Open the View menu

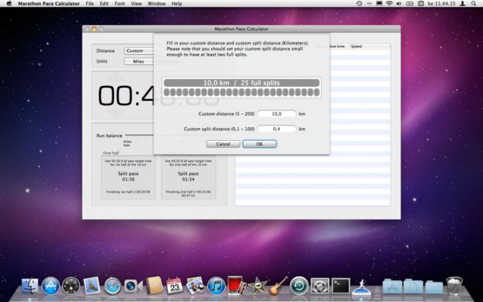coord(137,4)
